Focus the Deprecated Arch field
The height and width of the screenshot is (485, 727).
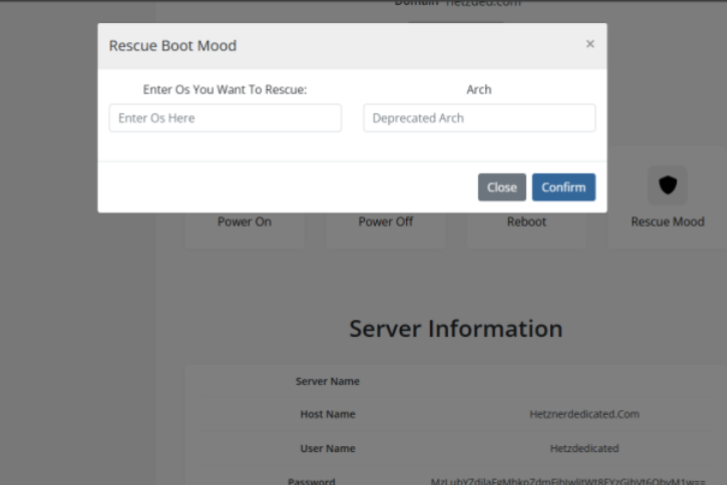[479, 118]
